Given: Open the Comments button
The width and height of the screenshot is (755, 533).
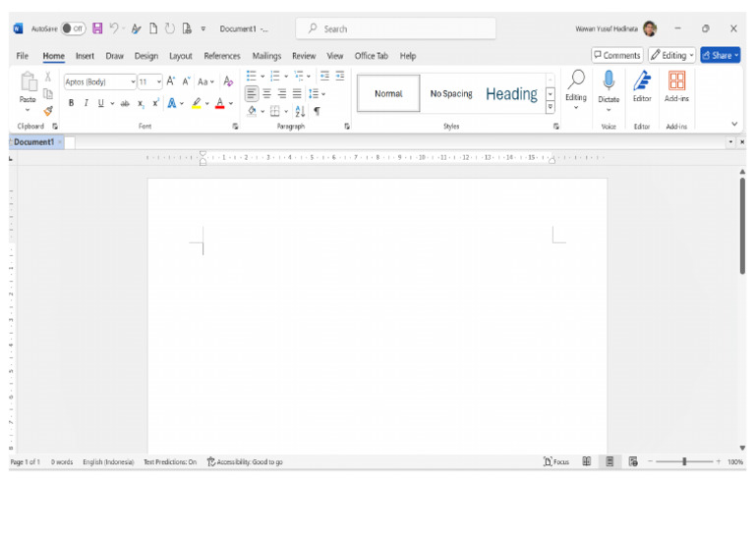Looking at the screenshot, I should point(616,55).
